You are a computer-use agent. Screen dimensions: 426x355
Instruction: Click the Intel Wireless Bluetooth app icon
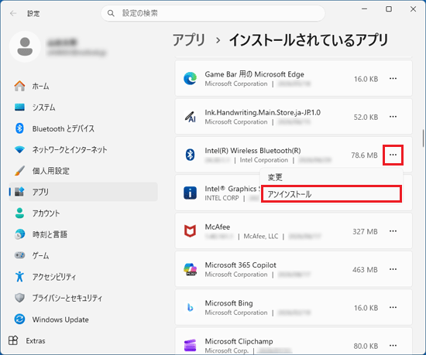click(x=191, y=155)
